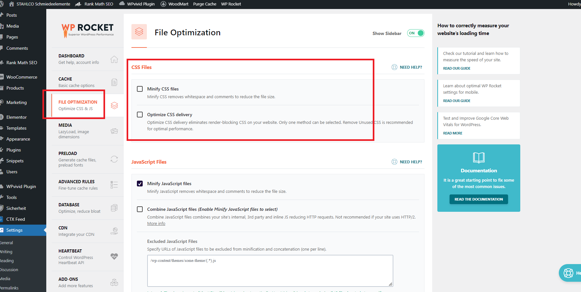
Task: Open Settings in the WordPress menu
Action: point(23,230)
